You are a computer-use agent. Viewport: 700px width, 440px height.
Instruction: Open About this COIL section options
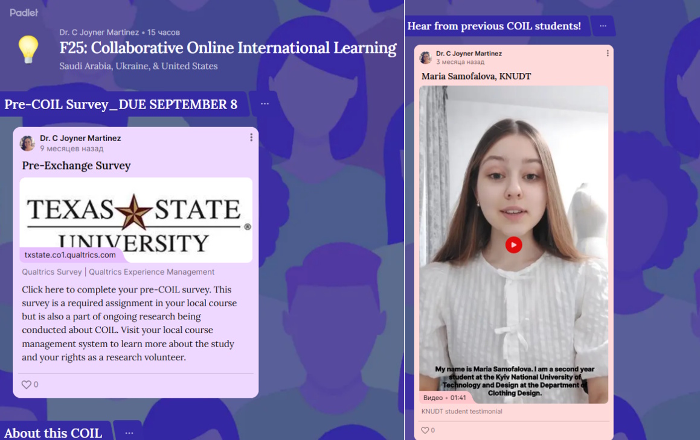pos(129,433)
